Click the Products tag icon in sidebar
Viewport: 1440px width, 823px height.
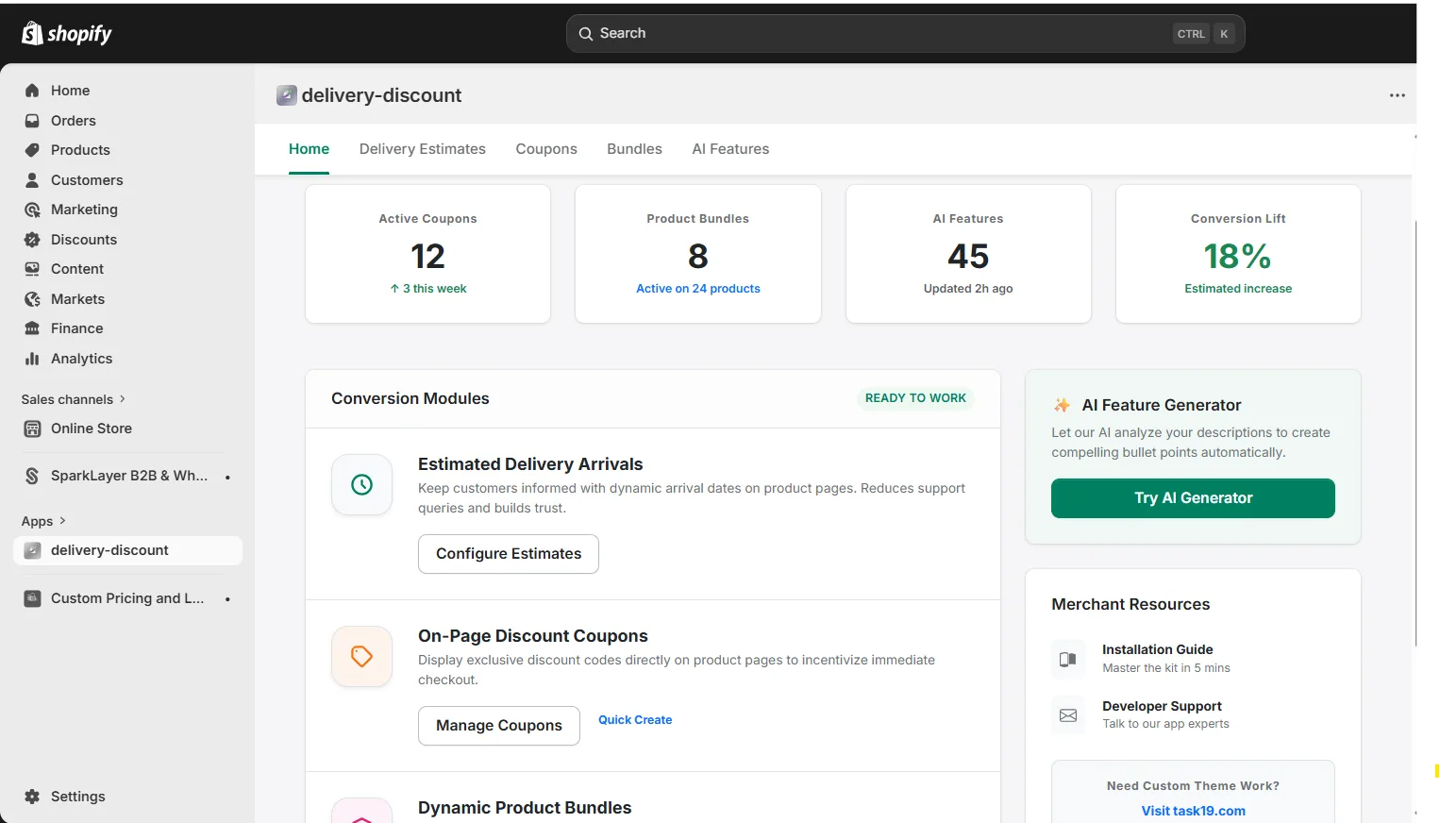click(x=32, y=150)
